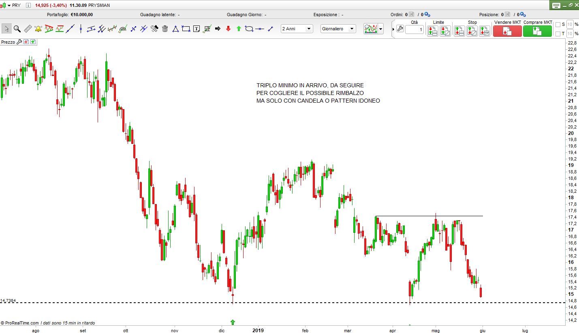The width and height of the screenshot is (579, 333).
Task: Expand the indicators chart dropdown arrow
Action: point(380,29)
